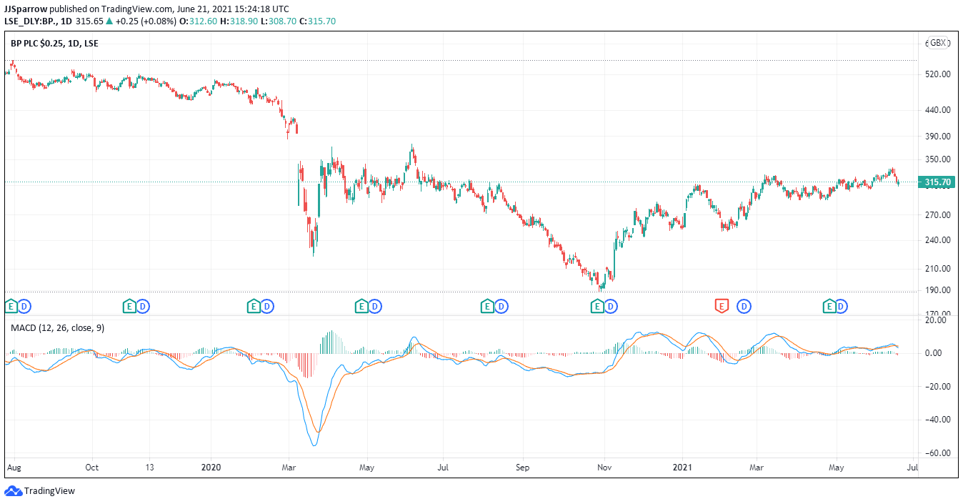Click the MACD −20.00 axis label

[x=937, y=387]
